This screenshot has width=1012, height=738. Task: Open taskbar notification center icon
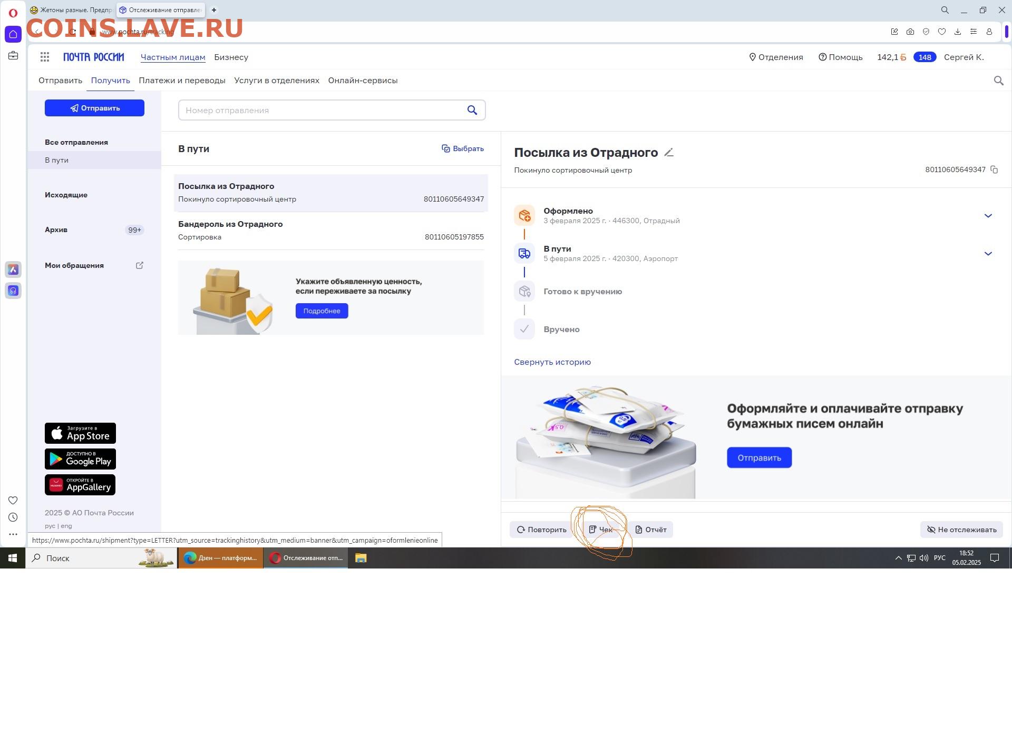[x=995, y=558]
